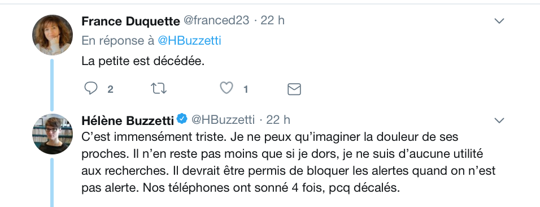Like France Duquette's tweet with the heart
Viewport: 540px width, 207px height.
(227, 88)
